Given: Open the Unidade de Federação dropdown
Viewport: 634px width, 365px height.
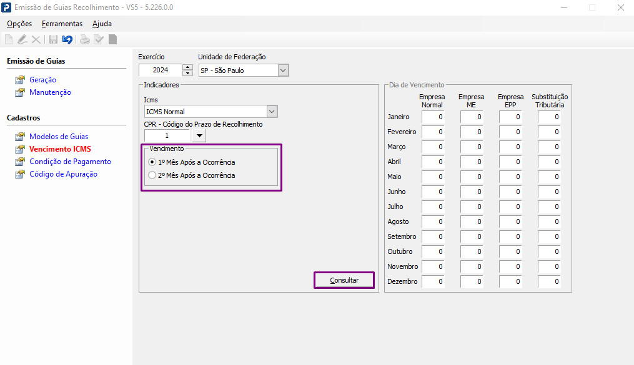Looking at the screenshot, I should point(283,71).
